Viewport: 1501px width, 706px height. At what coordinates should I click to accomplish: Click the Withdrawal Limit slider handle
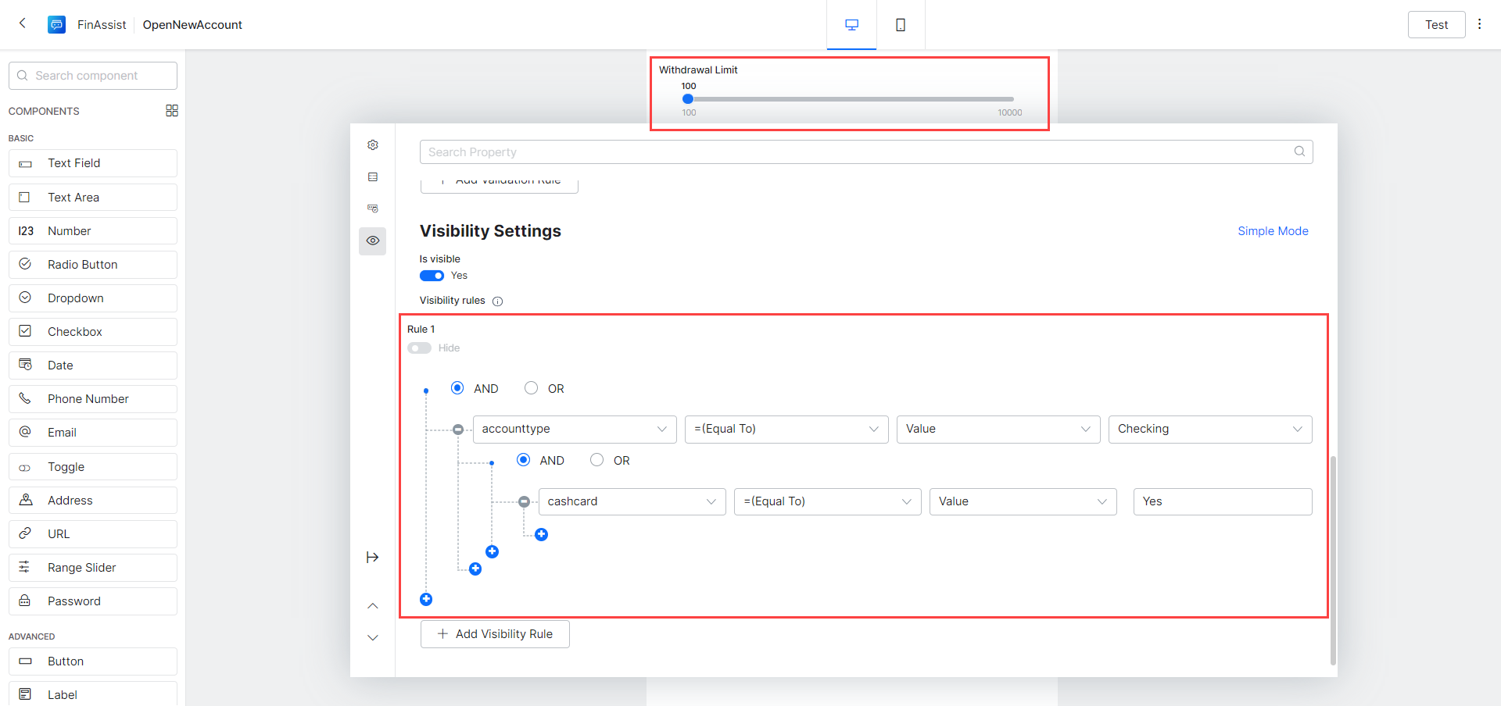(688, 99)
